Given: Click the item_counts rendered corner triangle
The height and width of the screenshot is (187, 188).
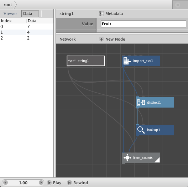Looking at the screenshot, I should pyautogui.click(x=158, y=160).
